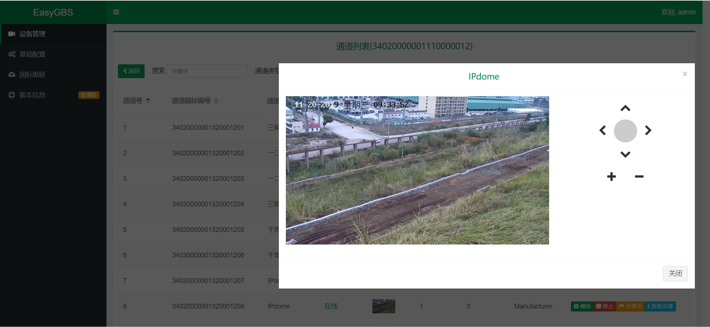710x327 pixels.
Task: Select channel ID 34020000001320001202
Action: [208, 153]
